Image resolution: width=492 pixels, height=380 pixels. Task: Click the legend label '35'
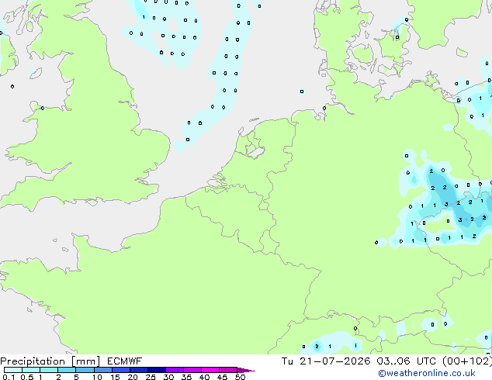[186, 377]
